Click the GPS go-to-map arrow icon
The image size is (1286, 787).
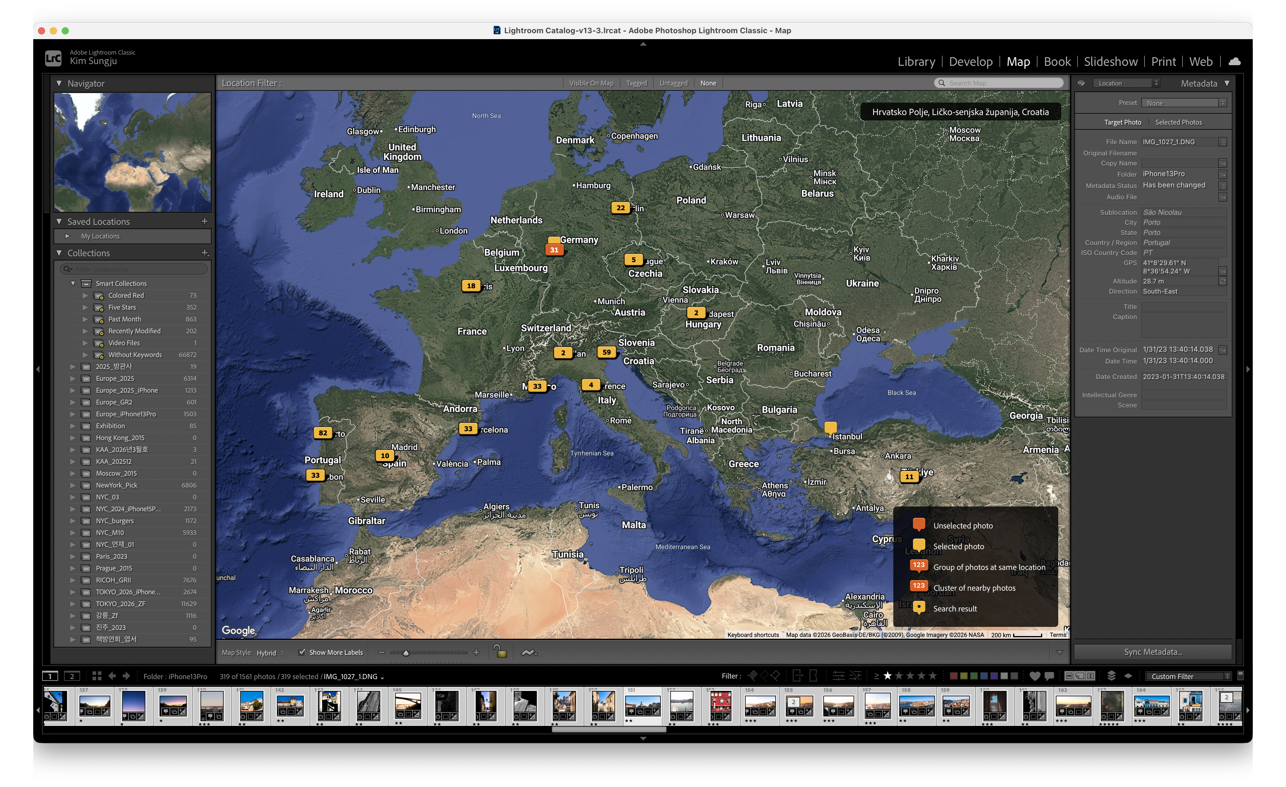coord(1222,271)
